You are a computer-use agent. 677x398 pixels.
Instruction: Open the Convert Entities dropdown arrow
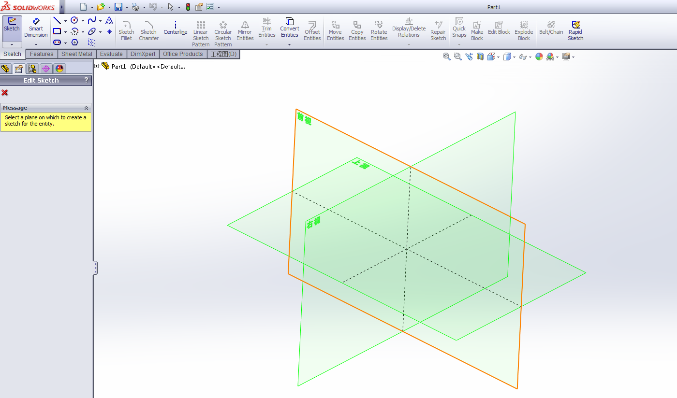tap(289, 45)
